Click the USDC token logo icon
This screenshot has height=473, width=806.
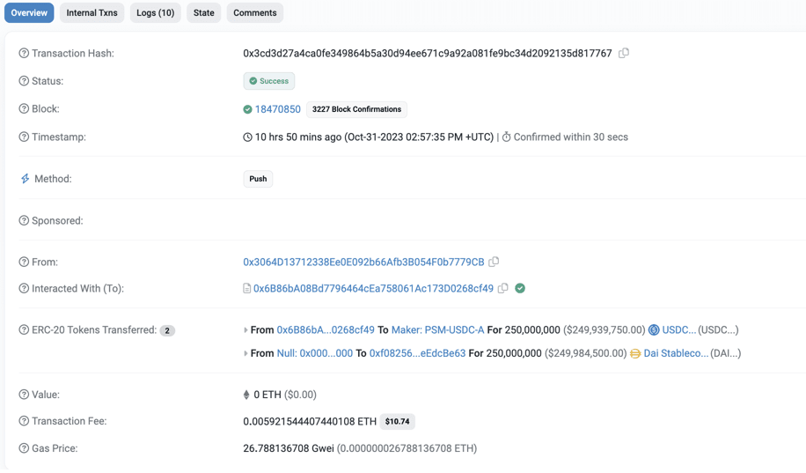(654, 330)
